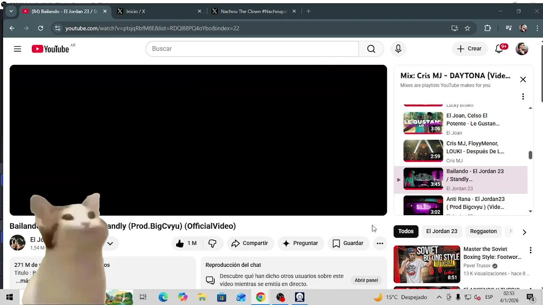Open options for Soviet Boxing video

pos(530,250)
